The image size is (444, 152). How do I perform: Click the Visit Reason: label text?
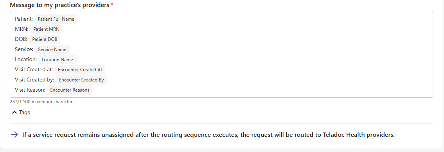point(30,90)
